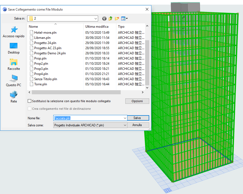Viewport: 243px width, 194px height.
Task: Click the back navigation arrow icon
Action: tap(104, 18)
